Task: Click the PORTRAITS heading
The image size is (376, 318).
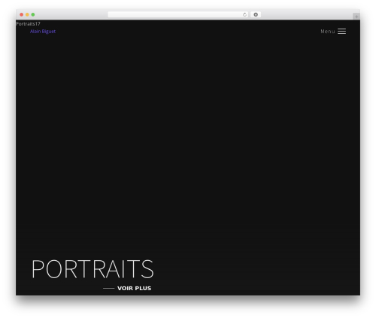Action: (x=92, y=269)
